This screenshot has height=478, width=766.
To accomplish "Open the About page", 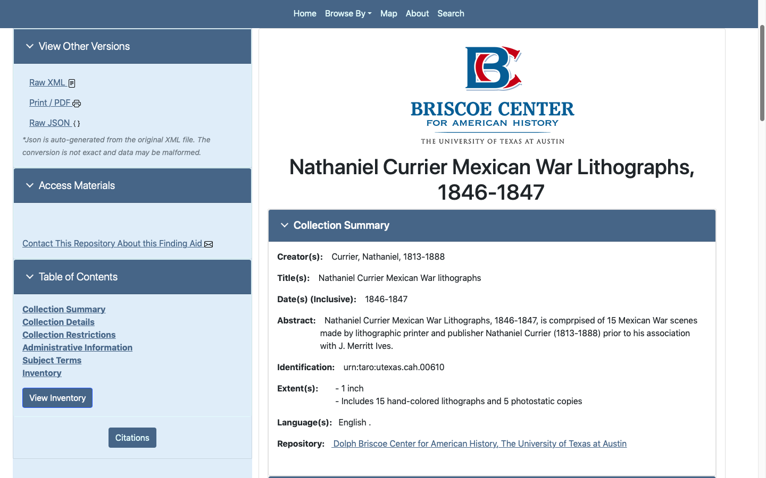I will [x=417, y=14].
